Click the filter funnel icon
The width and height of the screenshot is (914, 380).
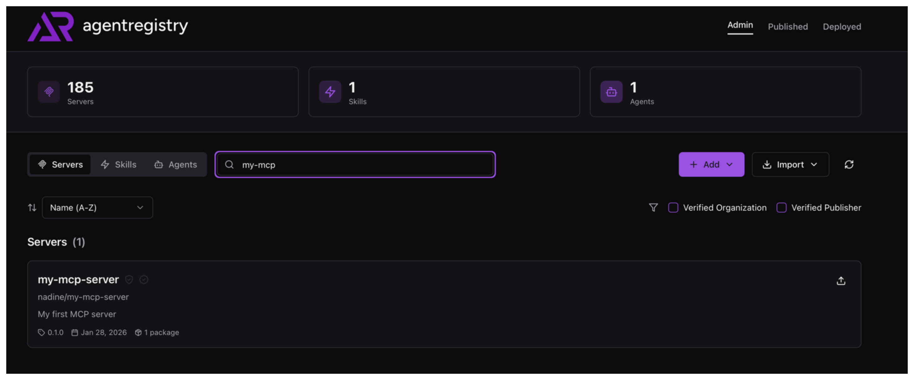coord(653,207)
